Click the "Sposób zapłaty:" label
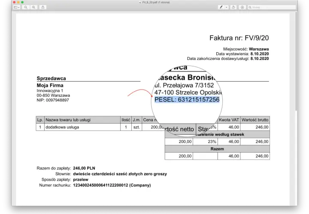Image resolution: width=309 pixels, height=214 pixels. click(56, 180)
